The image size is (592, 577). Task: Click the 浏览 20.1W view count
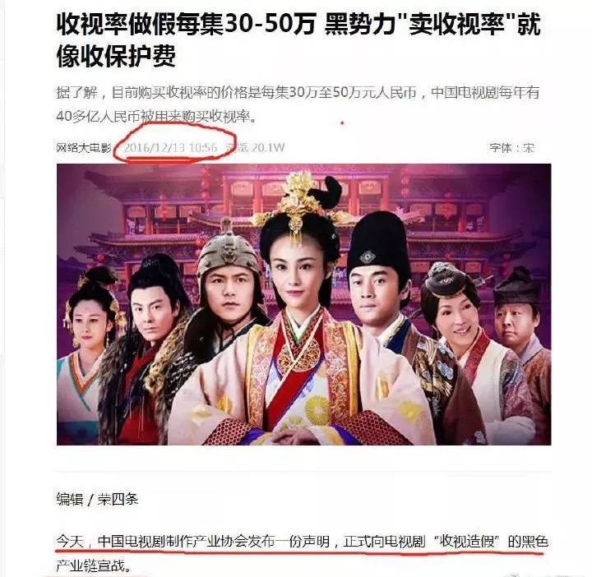pos(255,148)
